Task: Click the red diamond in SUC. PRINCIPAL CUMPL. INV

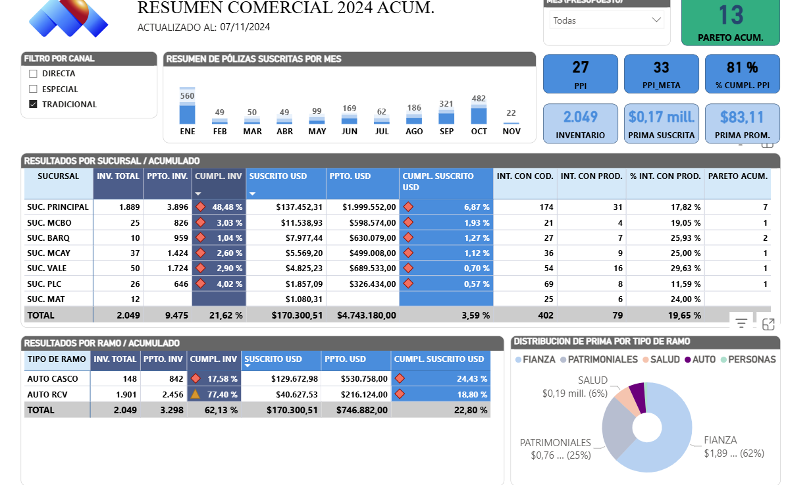Action: click(x=201, y=207)
